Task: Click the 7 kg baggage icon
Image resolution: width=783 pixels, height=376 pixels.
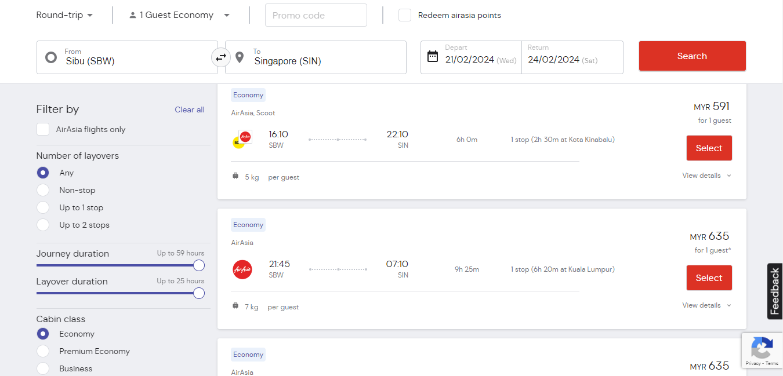Action: click(235, 306)
